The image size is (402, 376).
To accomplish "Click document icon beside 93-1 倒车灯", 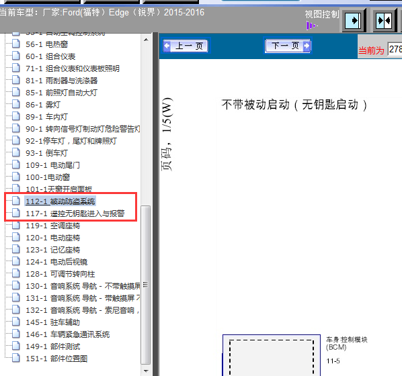I will (16, 152).
